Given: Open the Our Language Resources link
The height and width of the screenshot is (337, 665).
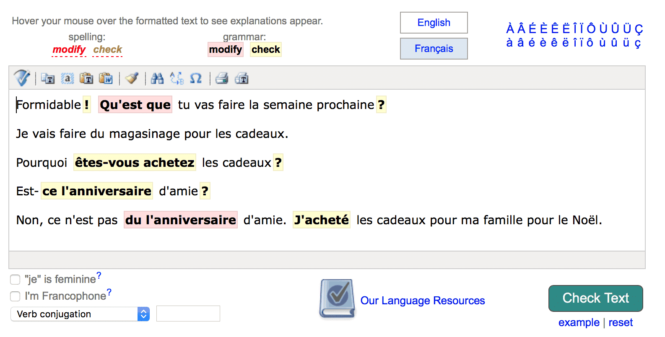Looking at the screenshot, I should tap(422, 301).
